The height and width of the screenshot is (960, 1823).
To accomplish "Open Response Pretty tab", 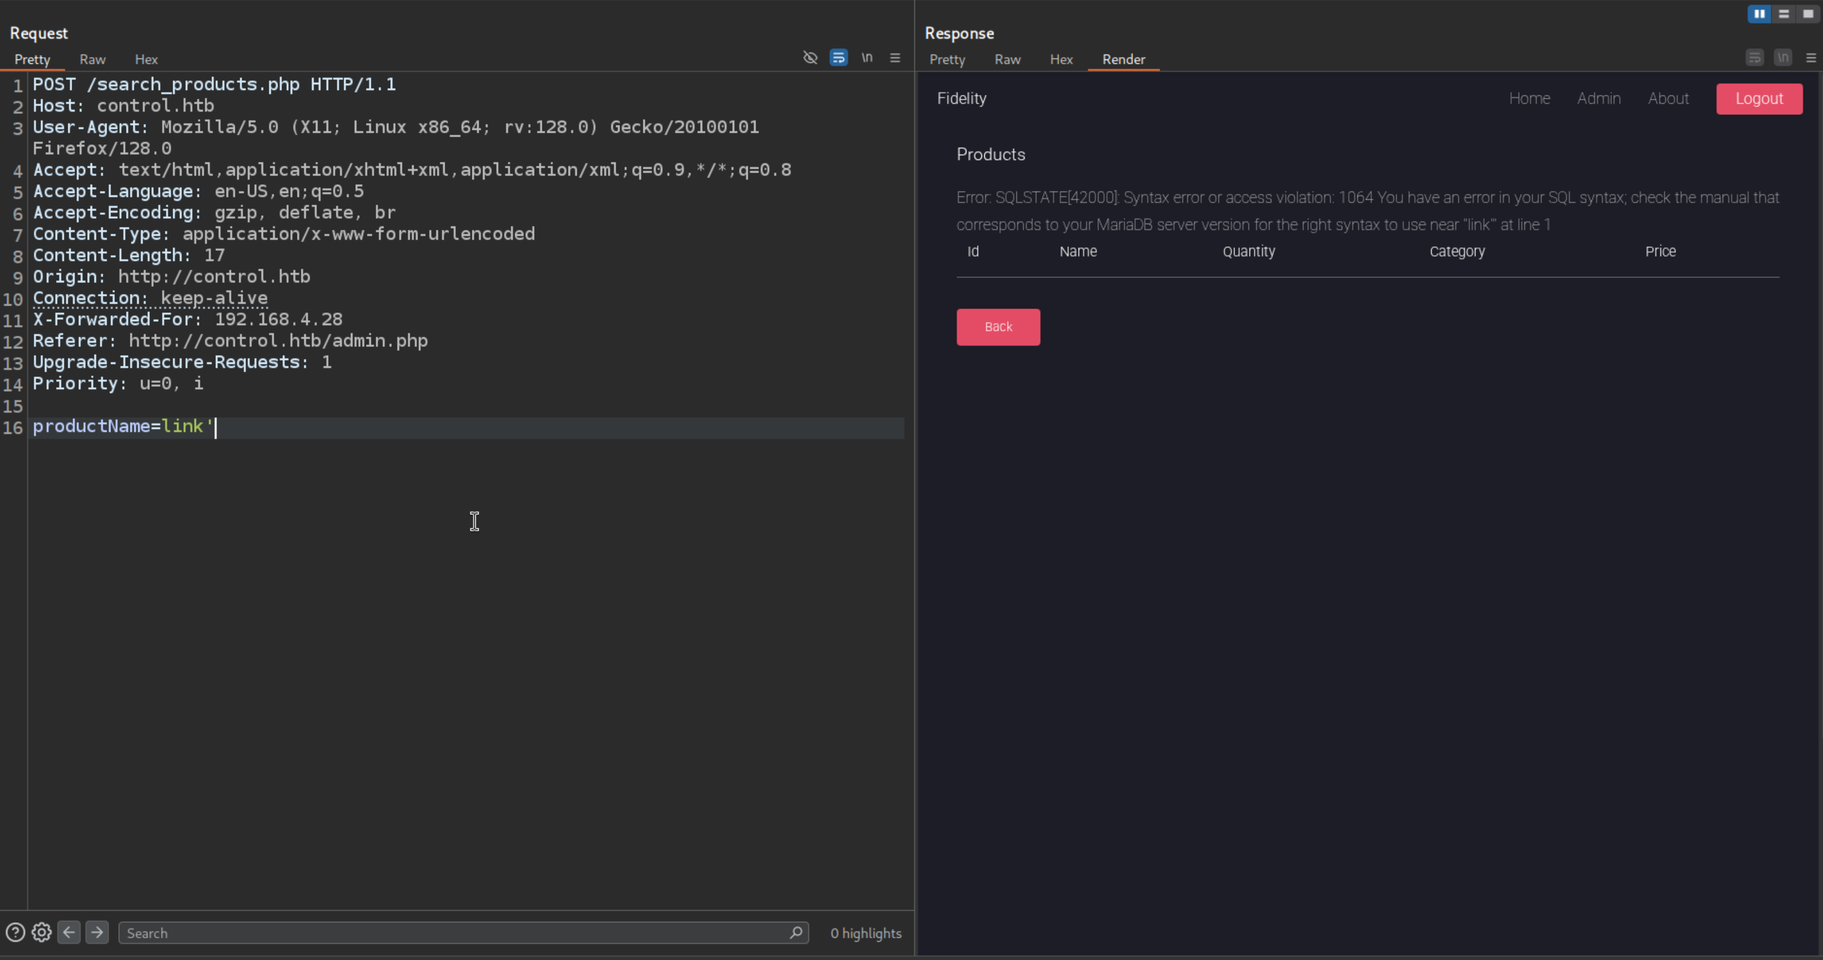I will coord(947,59).
